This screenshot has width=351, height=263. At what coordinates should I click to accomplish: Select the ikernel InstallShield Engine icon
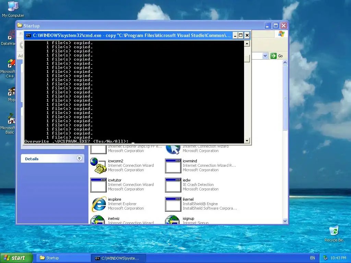173,204
